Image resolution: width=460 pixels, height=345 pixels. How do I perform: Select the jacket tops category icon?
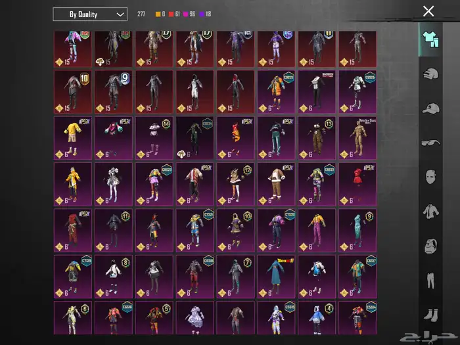click(430, 211)
